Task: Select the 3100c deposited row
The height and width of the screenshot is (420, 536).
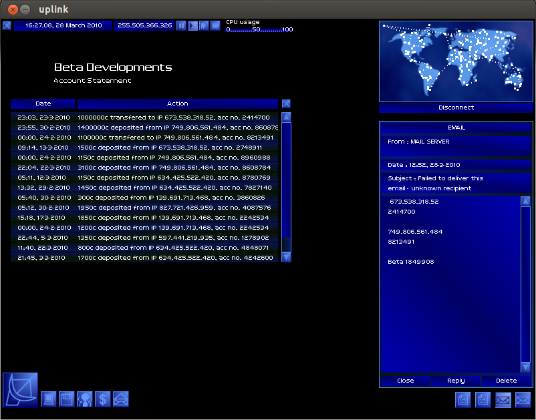Action: (x=144, y=168)
